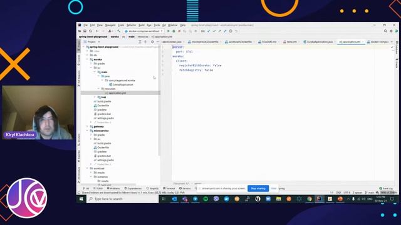The image size is (401, 225).
Task: Open the Problems tool window tab
Action: [x=113, y=189]
